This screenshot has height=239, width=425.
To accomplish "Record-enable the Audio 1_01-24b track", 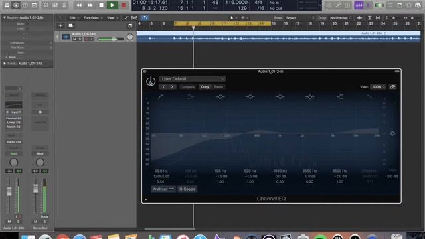I will 87,39.
